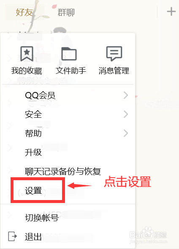Select the 升级 menu entry

coord(68,152)
